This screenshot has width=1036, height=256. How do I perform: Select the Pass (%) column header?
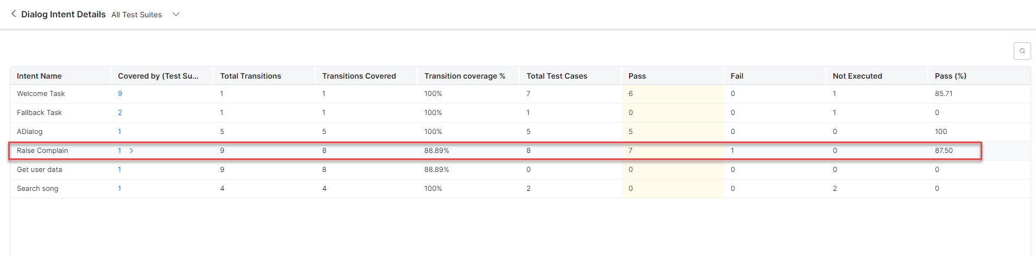(950, 76)
